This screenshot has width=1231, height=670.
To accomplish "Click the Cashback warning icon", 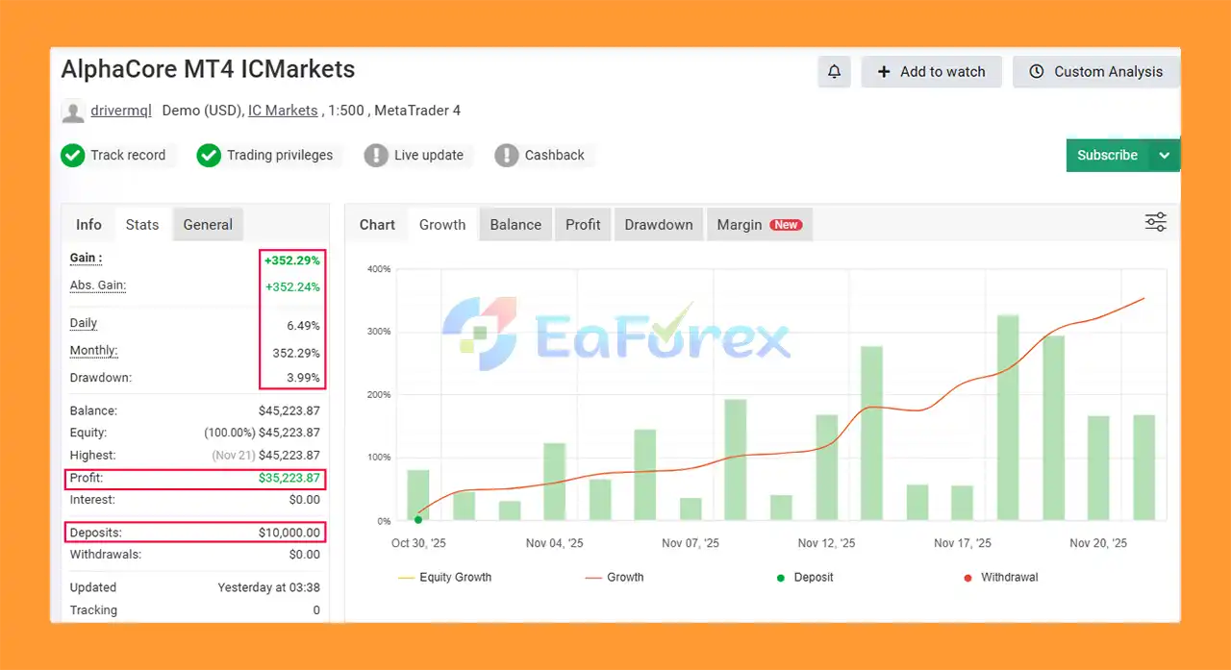I will [507, 155].
